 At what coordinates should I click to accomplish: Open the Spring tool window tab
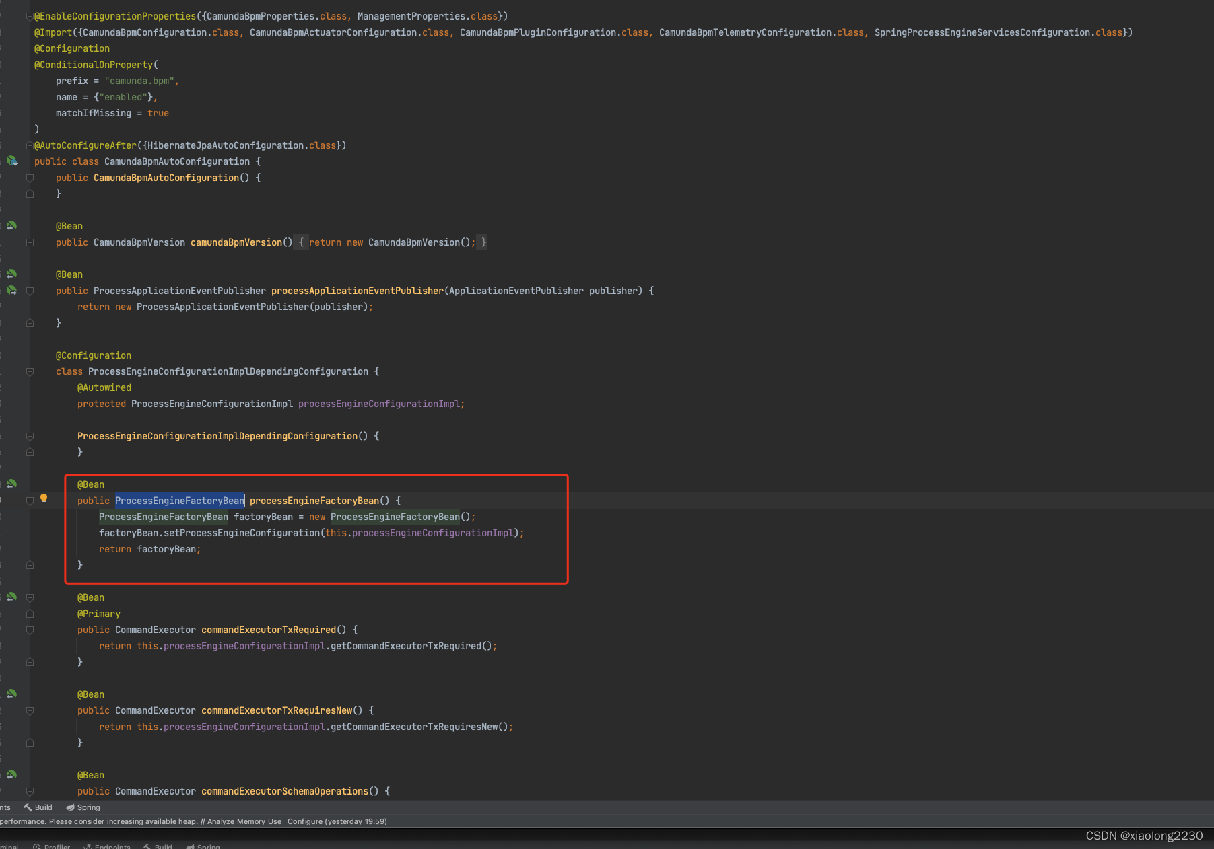(83, 807)
